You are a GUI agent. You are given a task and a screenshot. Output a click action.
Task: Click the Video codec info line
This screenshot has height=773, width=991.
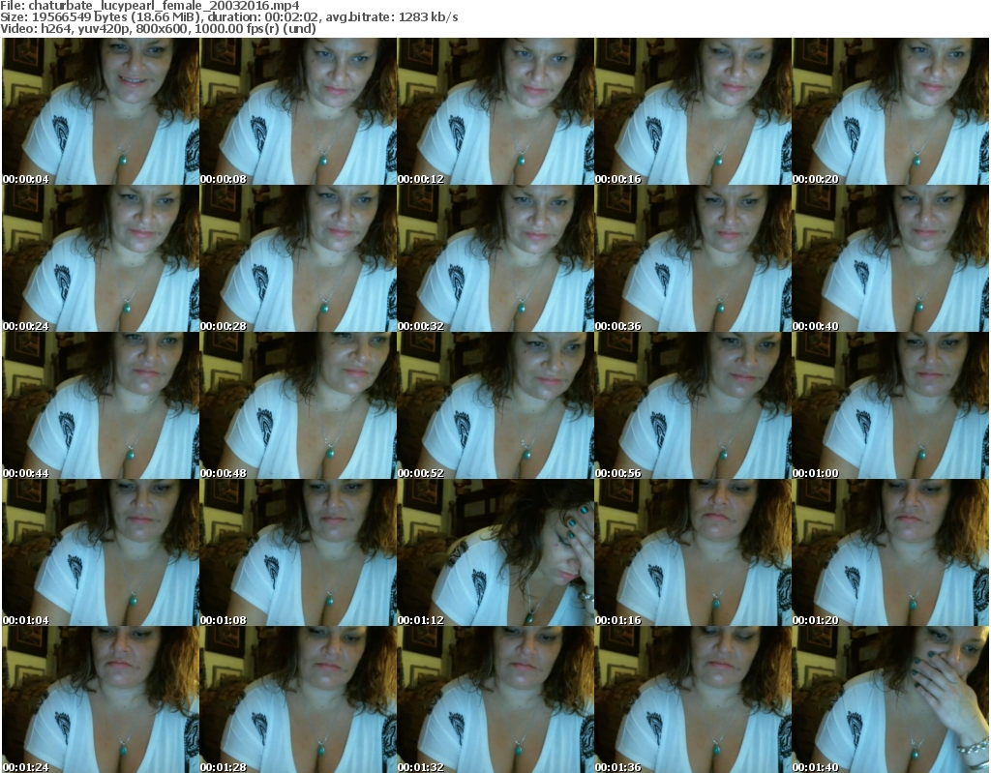[x=158, y=28]
